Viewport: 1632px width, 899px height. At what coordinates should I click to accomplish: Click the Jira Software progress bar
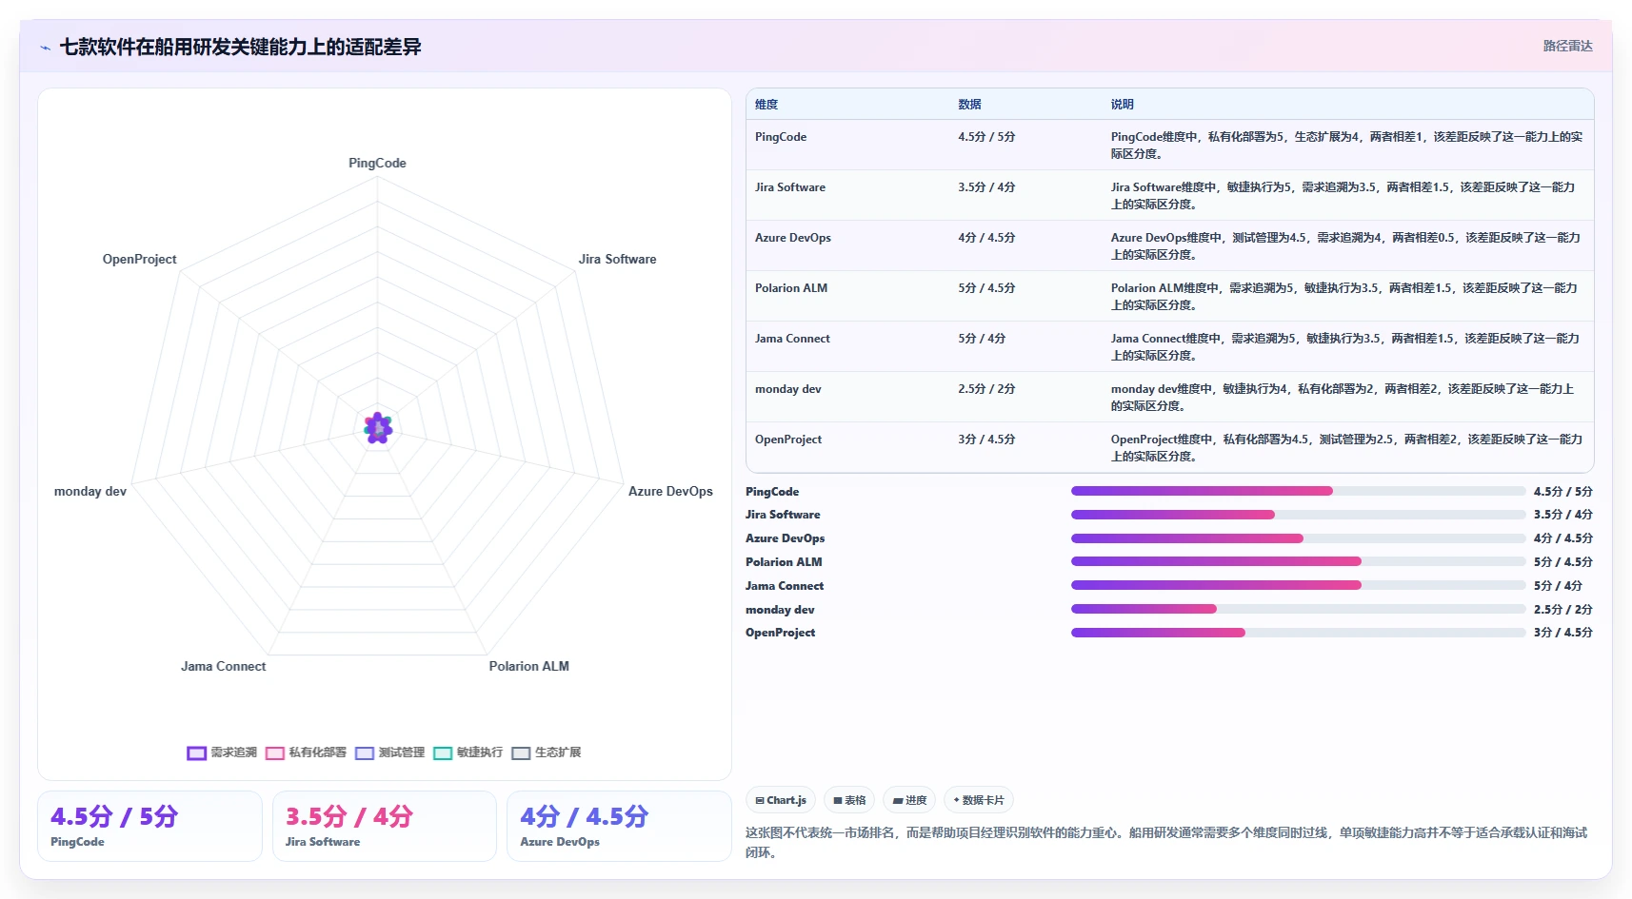1298,515
